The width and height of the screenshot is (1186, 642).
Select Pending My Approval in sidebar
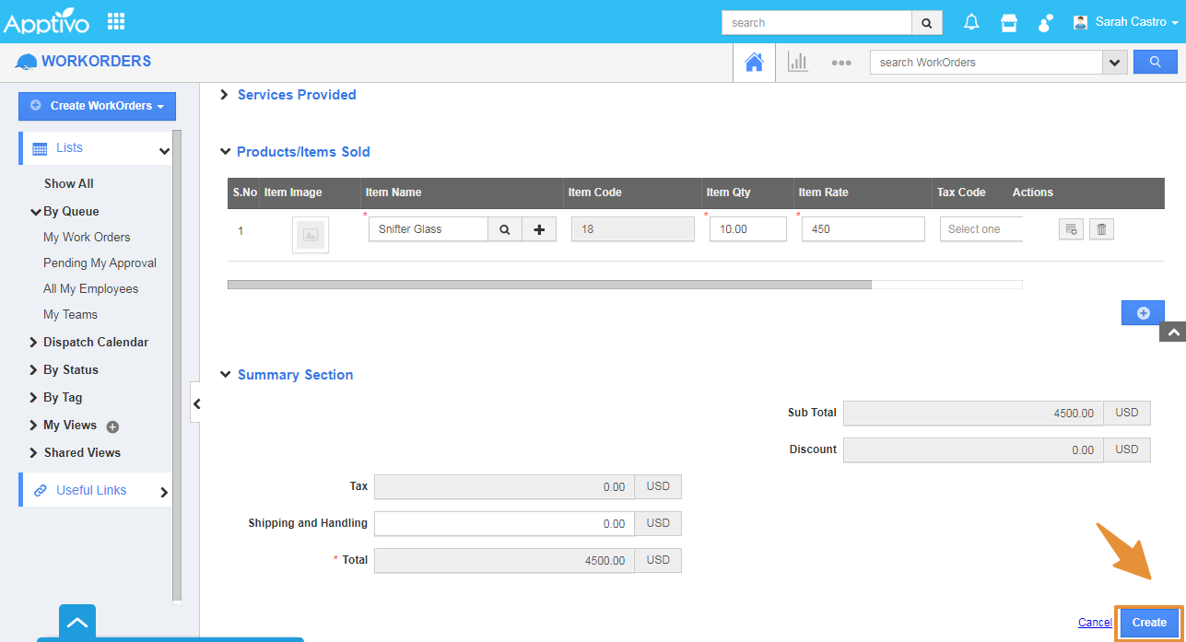100,263
